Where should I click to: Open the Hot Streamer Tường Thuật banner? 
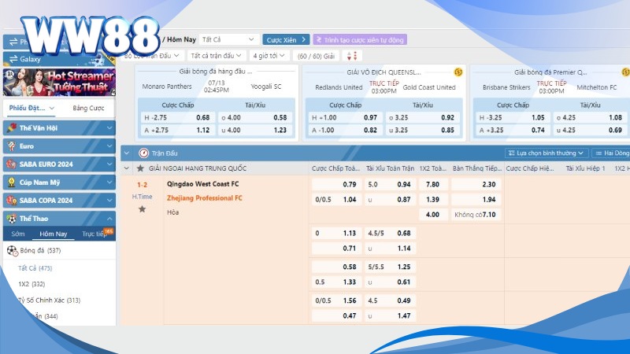[60, 82]
